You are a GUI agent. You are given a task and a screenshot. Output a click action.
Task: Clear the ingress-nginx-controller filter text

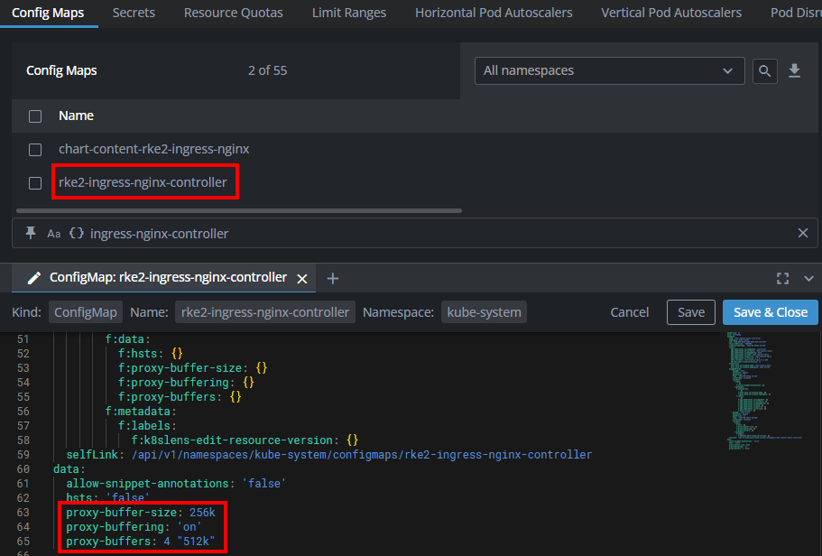tap(802, 233)
